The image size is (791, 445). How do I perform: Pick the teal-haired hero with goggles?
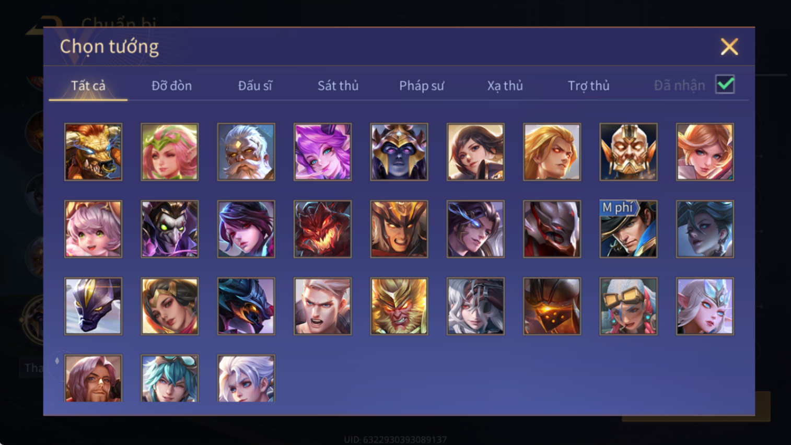170,379
